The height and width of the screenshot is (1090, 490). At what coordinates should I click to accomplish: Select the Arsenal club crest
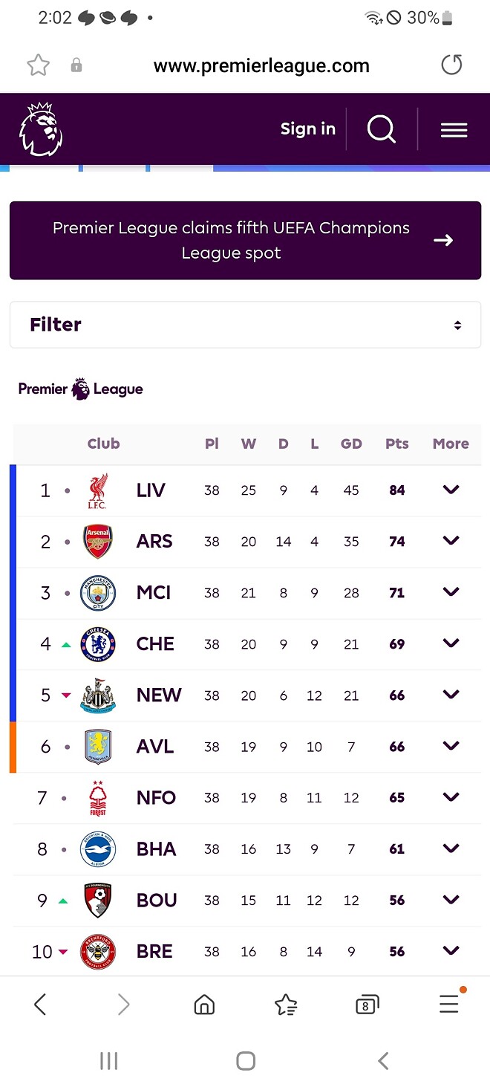(98, 541)
